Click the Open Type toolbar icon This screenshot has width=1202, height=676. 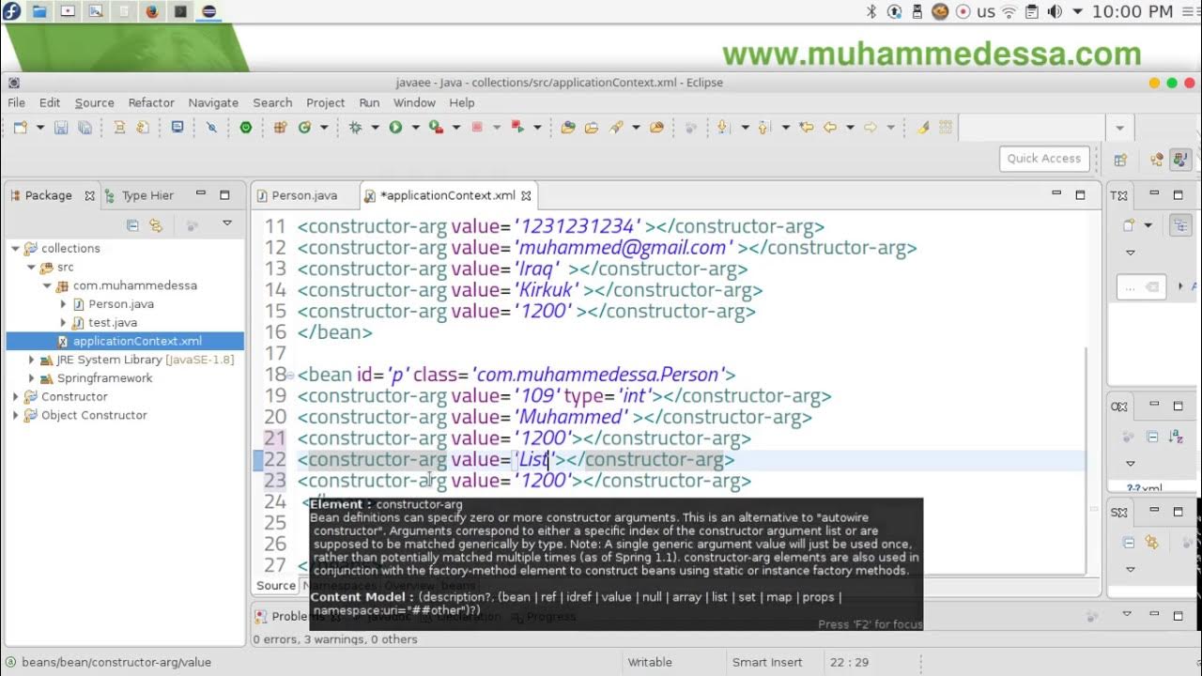coord(567,128)
